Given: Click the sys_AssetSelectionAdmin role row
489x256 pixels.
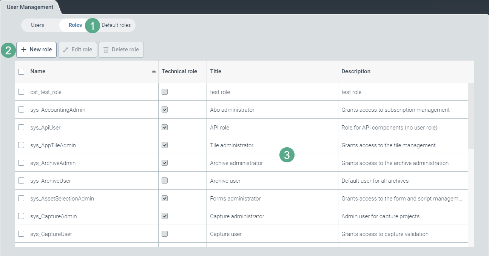Looking at the screenshot, I should click(x=62, y=198).
